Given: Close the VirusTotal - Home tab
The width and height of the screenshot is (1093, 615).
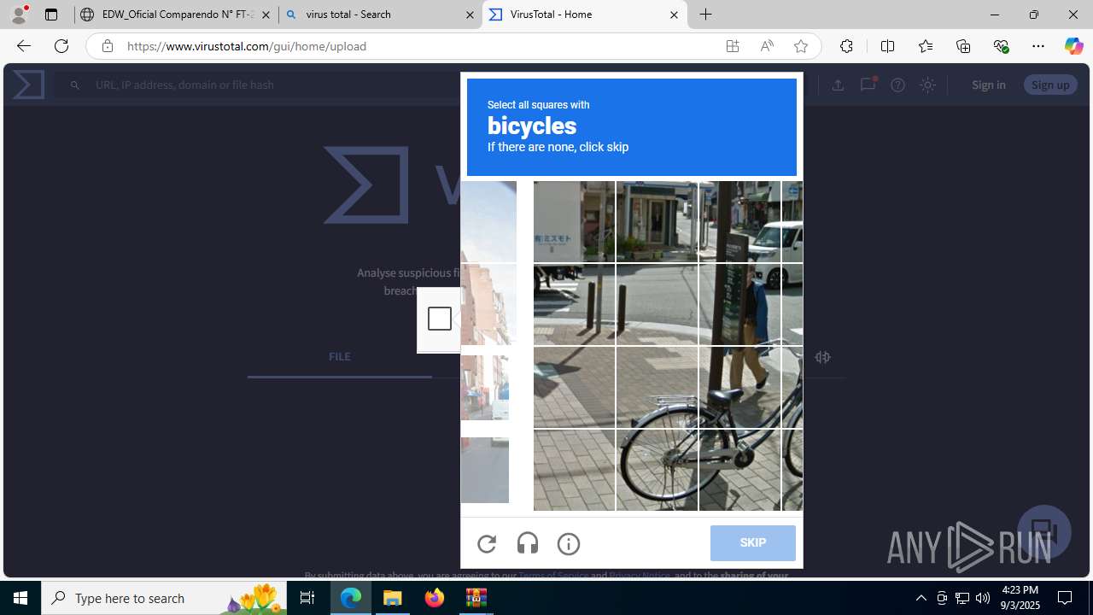Looking at the screenshot, I should [x=674, y=15].
